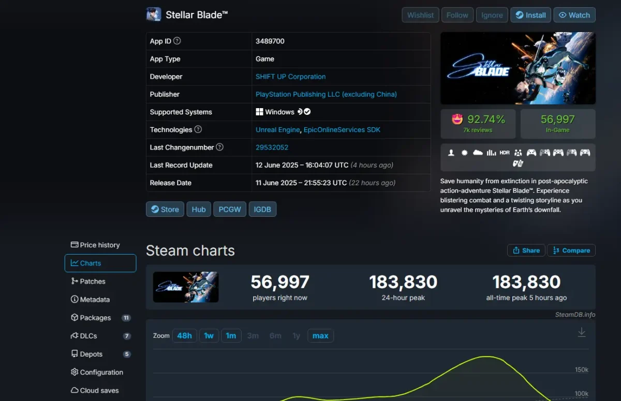Click the Compare button
The width and height of the screenshot is (621, 401).
571,250
